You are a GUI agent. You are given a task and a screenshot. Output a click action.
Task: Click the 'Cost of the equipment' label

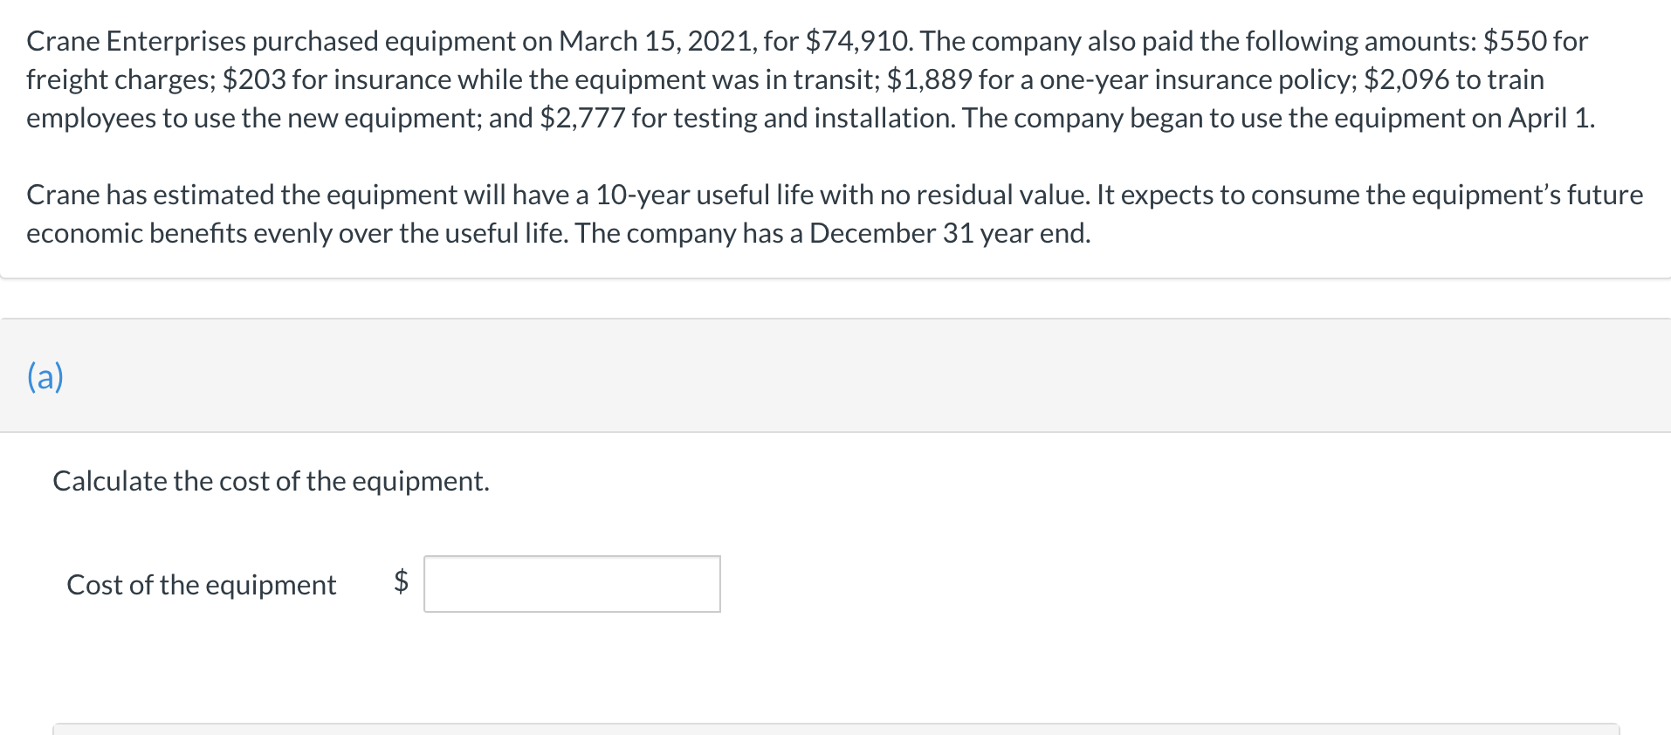[201, 585]
